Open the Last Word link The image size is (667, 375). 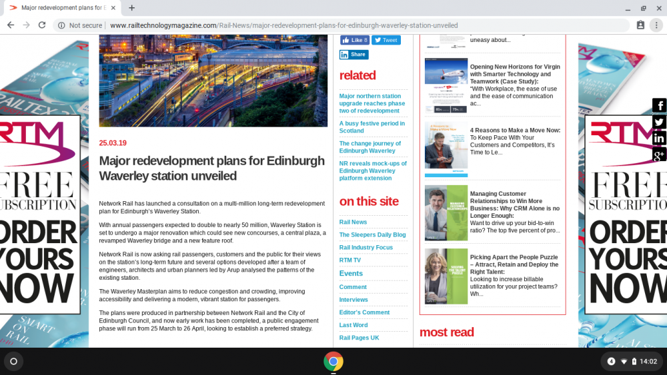click(x=353, y=325)
